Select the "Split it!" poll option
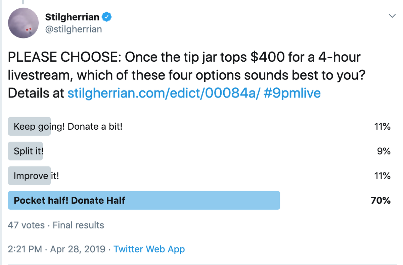Image resolution: width=403 pixels, height=265 pixels. pyautogui.click(x=29, y=151)
